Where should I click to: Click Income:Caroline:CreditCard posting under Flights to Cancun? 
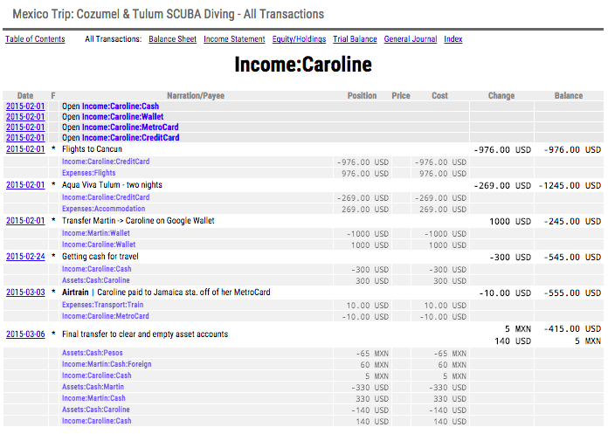tap(106, 162)
